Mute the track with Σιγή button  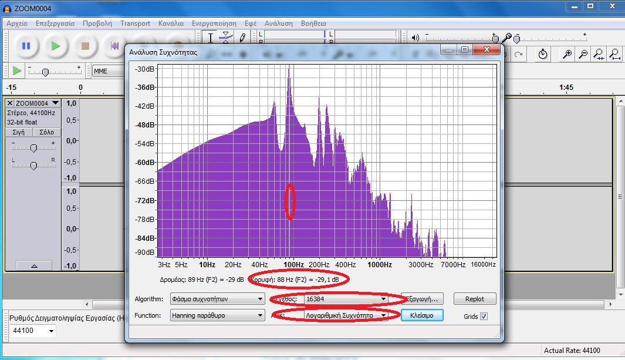click(19, 132)
